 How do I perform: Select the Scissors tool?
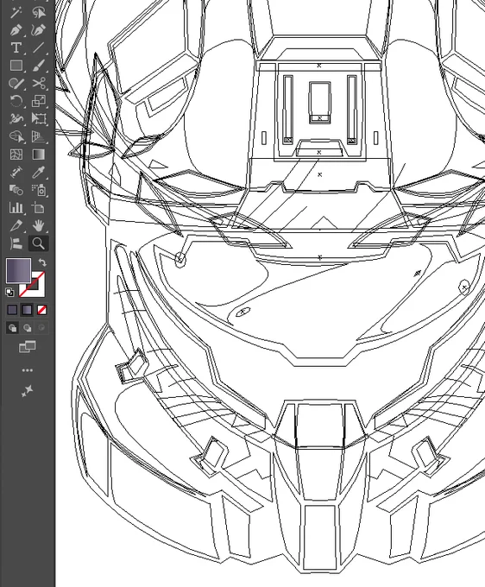[x=39, y=83]
